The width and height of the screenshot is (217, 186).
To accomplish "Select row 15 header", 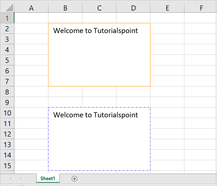I will [7, 166].
